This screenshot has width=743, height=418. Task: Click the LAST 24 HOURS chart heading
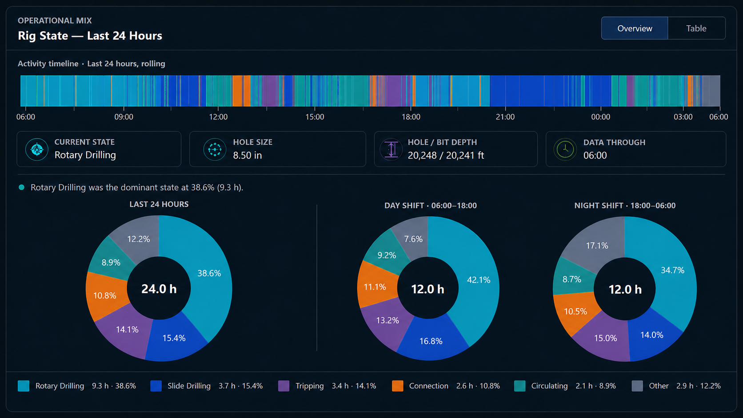[159, 204]
